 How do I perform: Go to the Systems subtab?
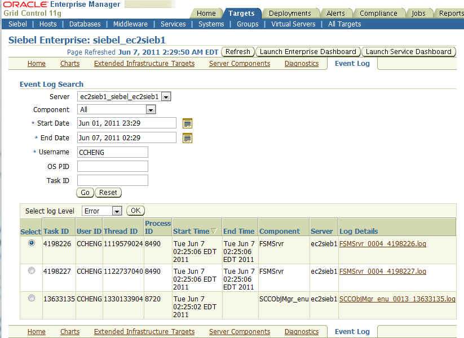pyautogui.click(x=211, y=24)
